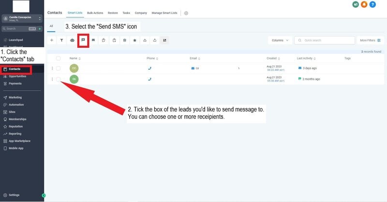Open the three-dot menu for second contact
387x202 pixels.
tap(52, 79)
